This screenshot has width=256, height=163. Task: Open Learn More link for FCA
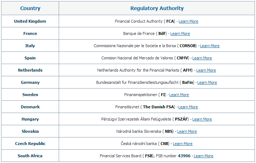pos(188,21)
